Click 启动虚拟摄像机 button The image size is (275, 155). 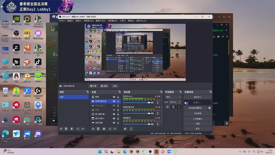(195, 108)
